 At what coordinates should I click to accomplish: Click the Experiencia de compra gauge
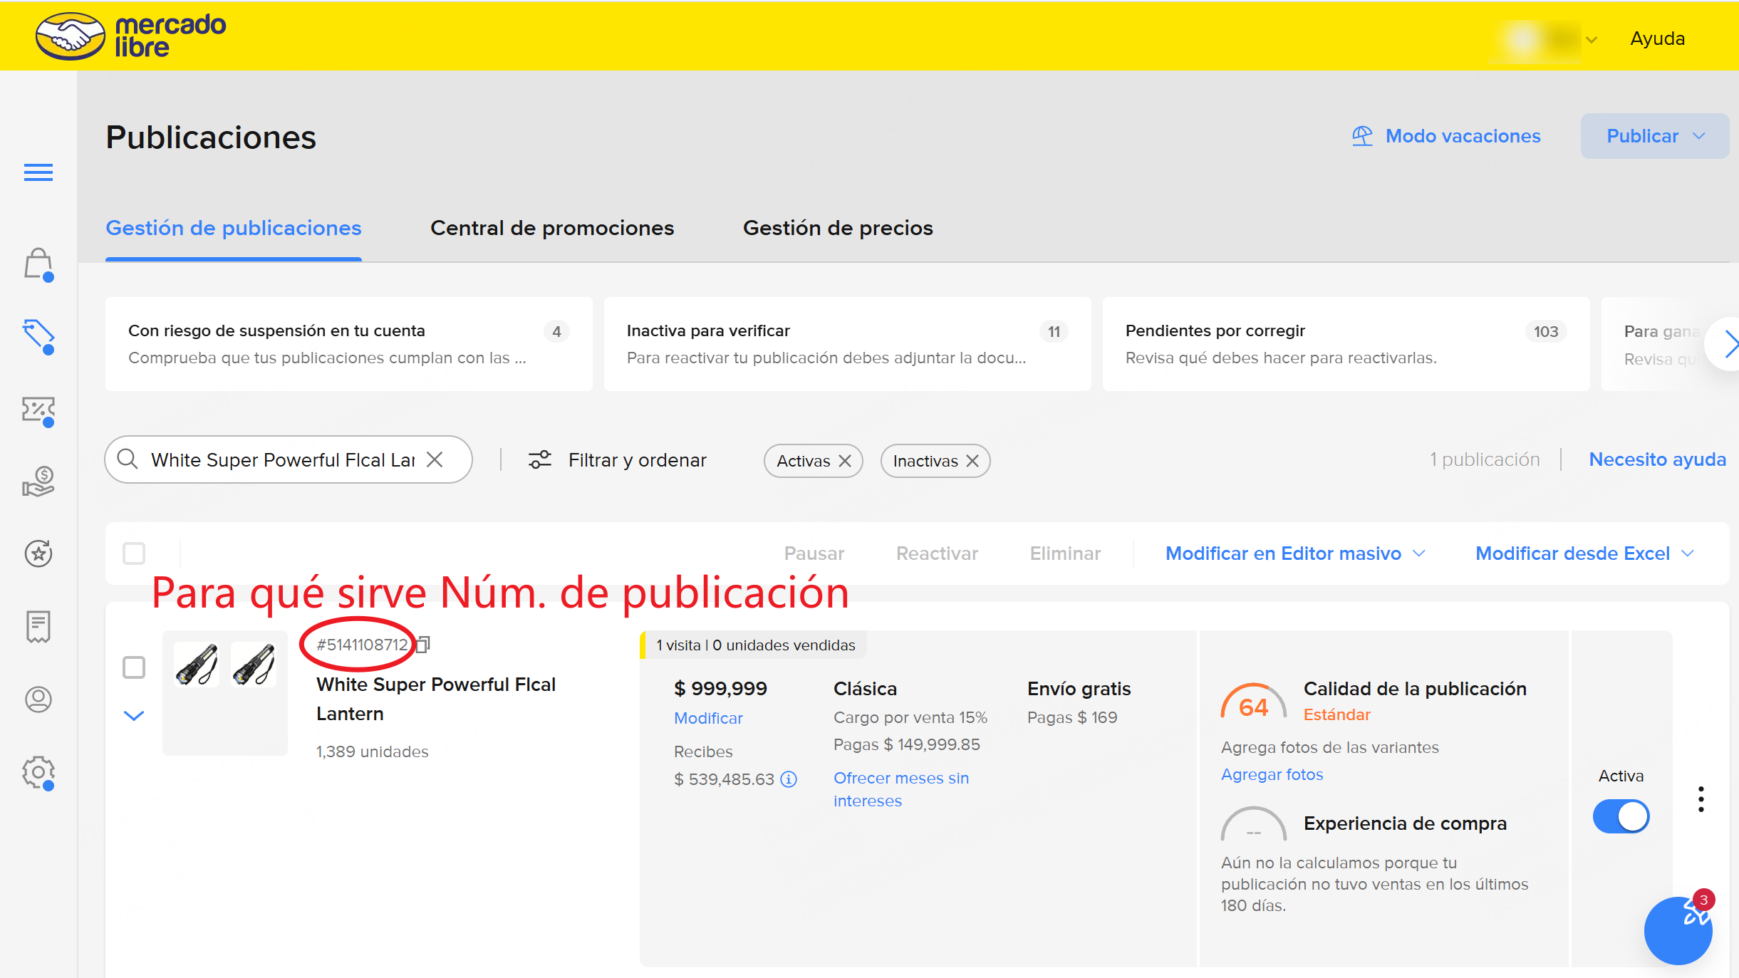(1253, 825)
